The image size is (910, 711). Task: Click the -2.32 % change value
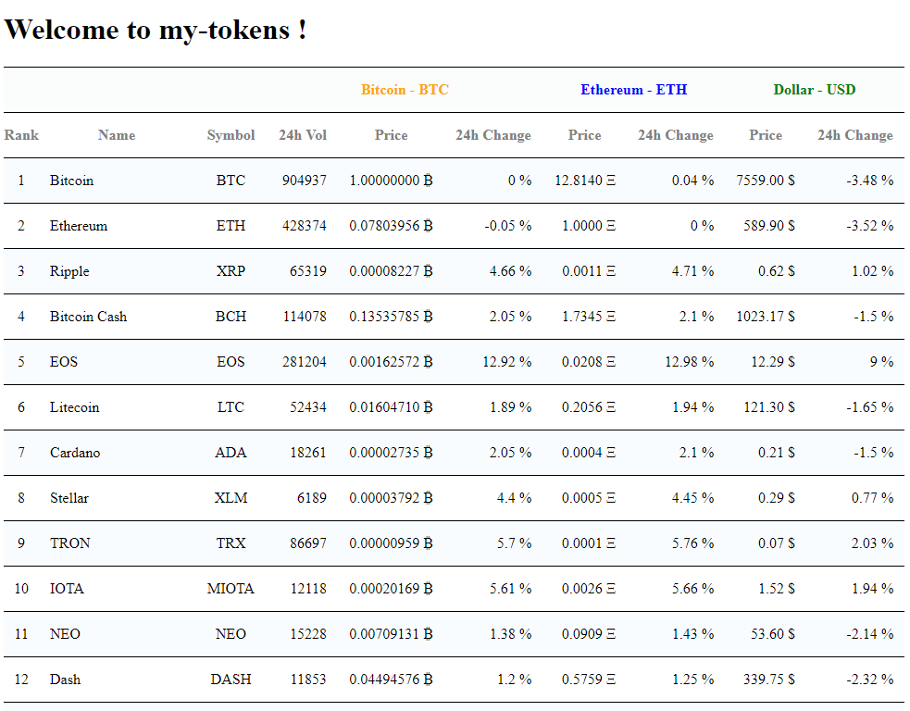coord(870,680)
